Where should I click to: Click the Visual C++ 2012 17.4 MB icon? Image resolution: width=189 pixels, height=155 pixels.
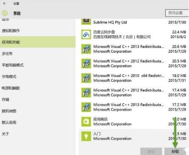click(x=86, y=93)
